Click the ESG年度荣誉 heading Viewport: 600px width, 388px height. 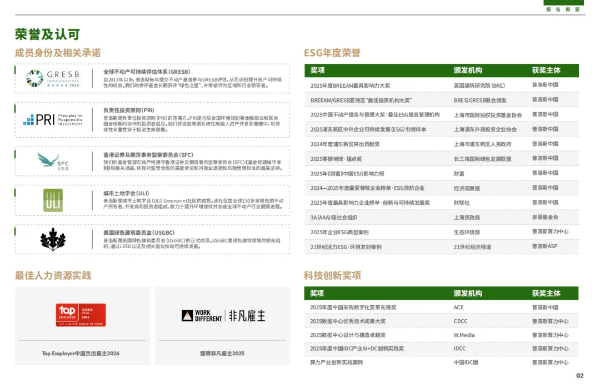click(x=332, y=53)
